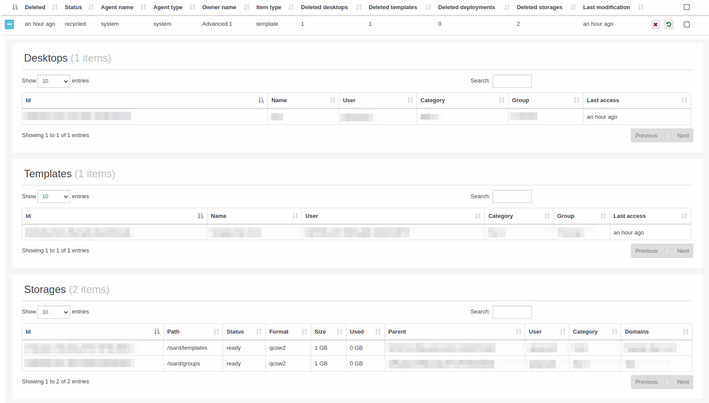Open the Show entries dropdown in Desktops section
This screenshot has width=709, height=403.
point(54,81)
